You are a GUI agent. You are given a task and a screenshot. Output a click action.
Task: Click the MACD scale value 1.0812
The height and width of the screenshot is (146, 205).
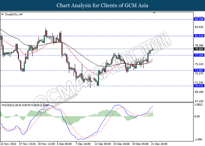(199, 105)
